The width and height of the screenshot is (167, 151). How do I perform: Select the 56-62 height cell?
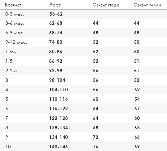click(x=56, y=14)
